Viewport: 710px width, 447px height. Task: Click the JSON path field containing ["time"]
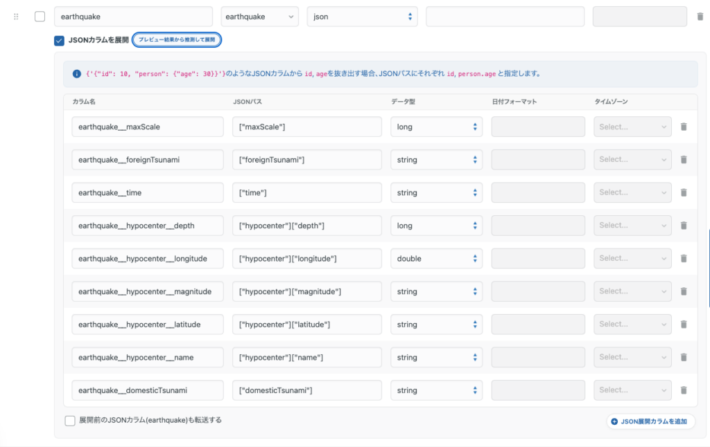306,193
